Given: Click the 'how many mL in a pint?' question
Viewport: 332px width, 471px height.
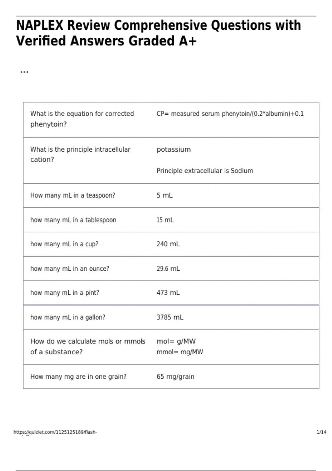Looking at the screenshot, I should [64, 293].
